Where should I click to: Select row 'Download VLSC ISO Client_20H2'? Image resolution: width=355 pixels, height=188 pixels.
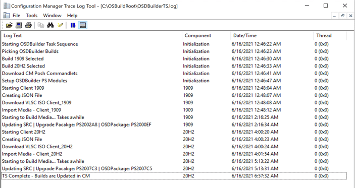coord(174,147)
